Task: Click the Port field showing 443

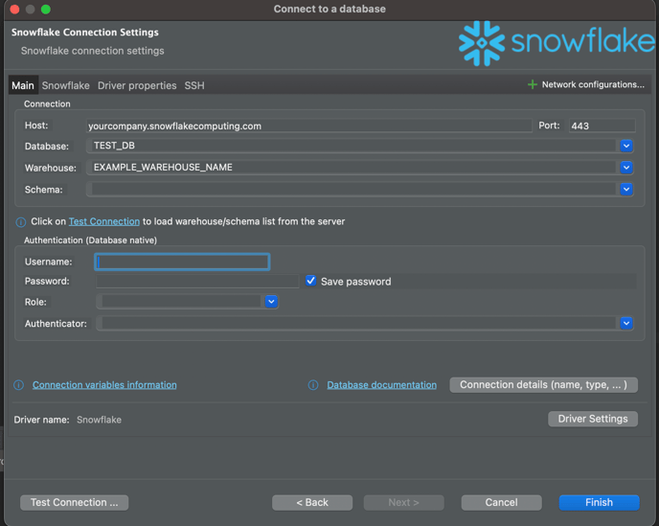Action: (x=602, y=126)
